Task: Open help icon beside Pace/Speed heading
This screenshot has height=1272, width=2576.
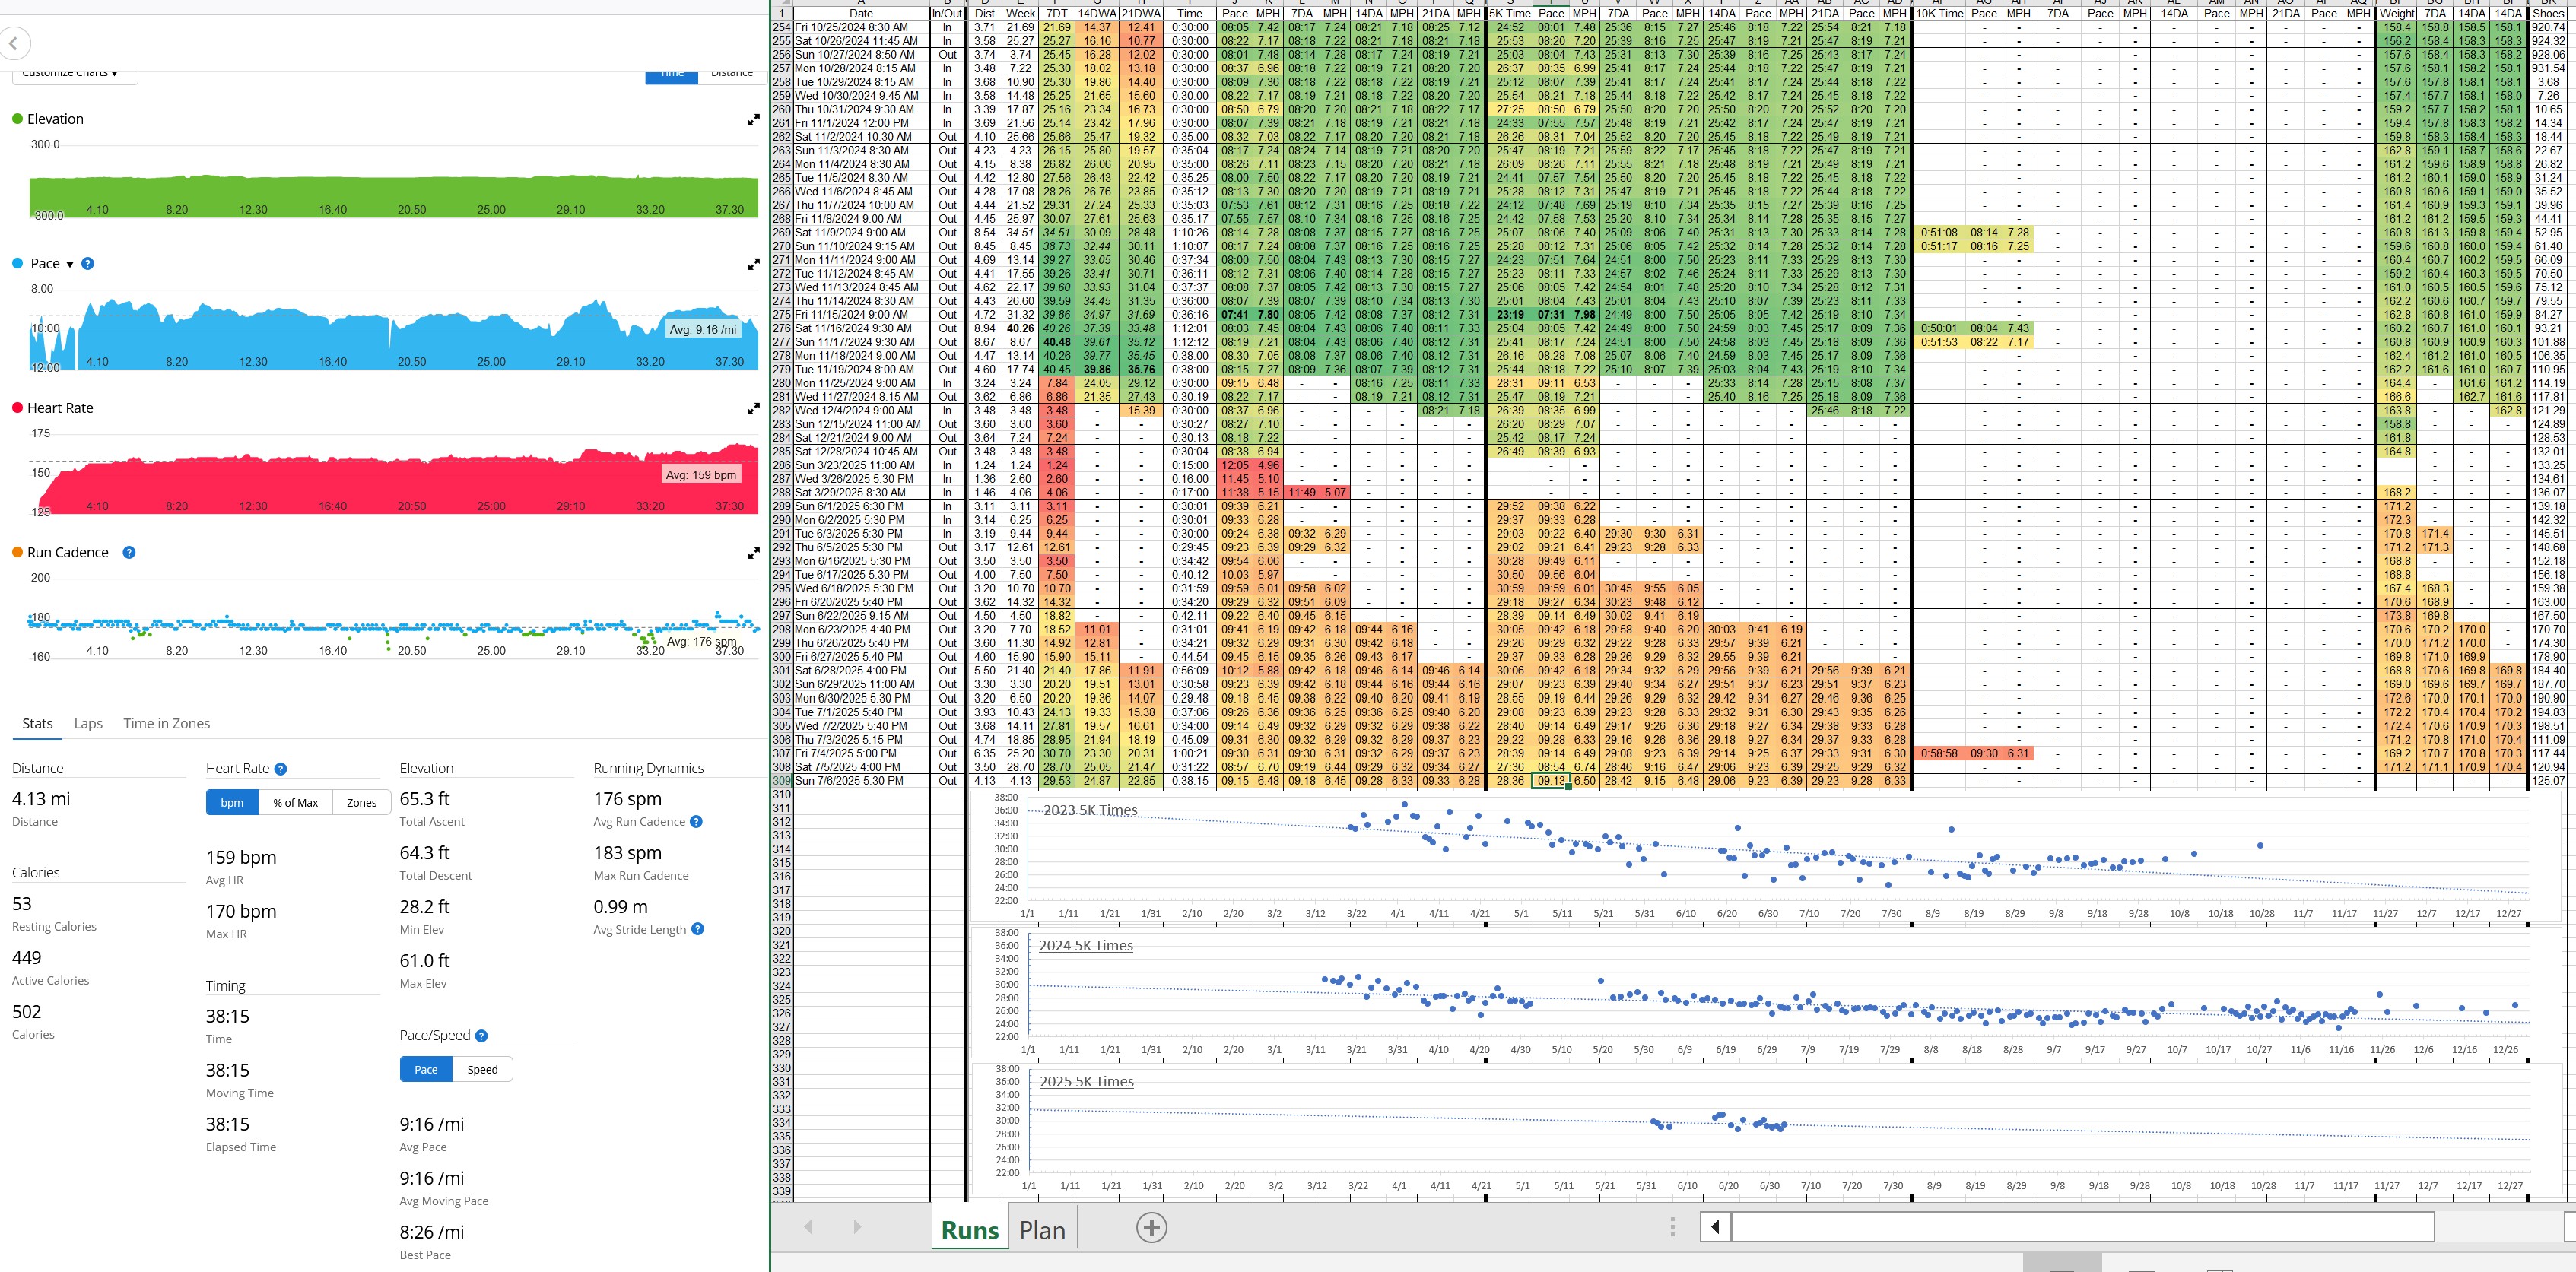Action: 481,1036
